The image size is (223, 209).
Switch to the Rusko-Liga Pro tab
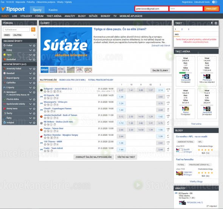(x=73, y=80)
